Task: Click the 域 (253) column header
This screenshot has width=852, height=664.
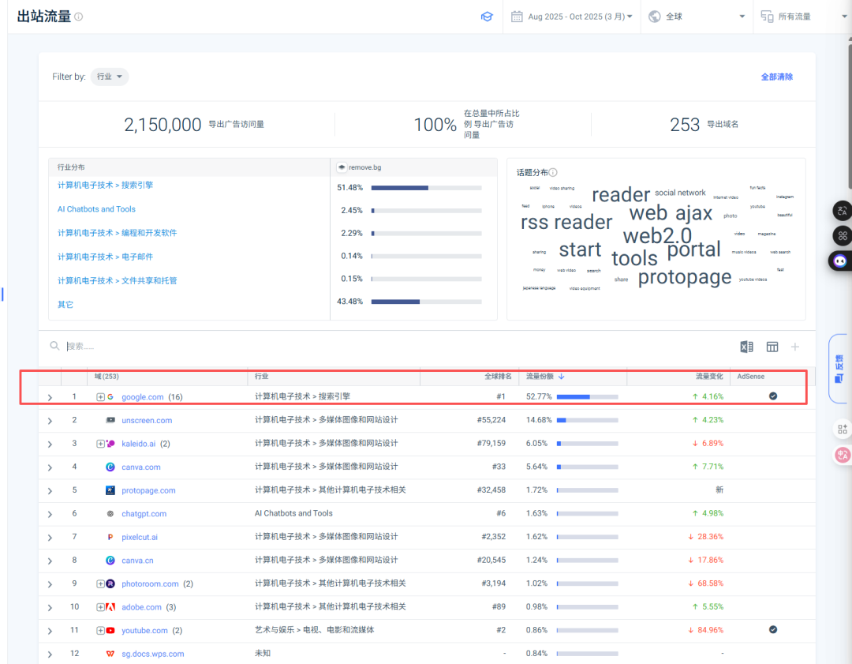Action: click(x=106, y=377)
